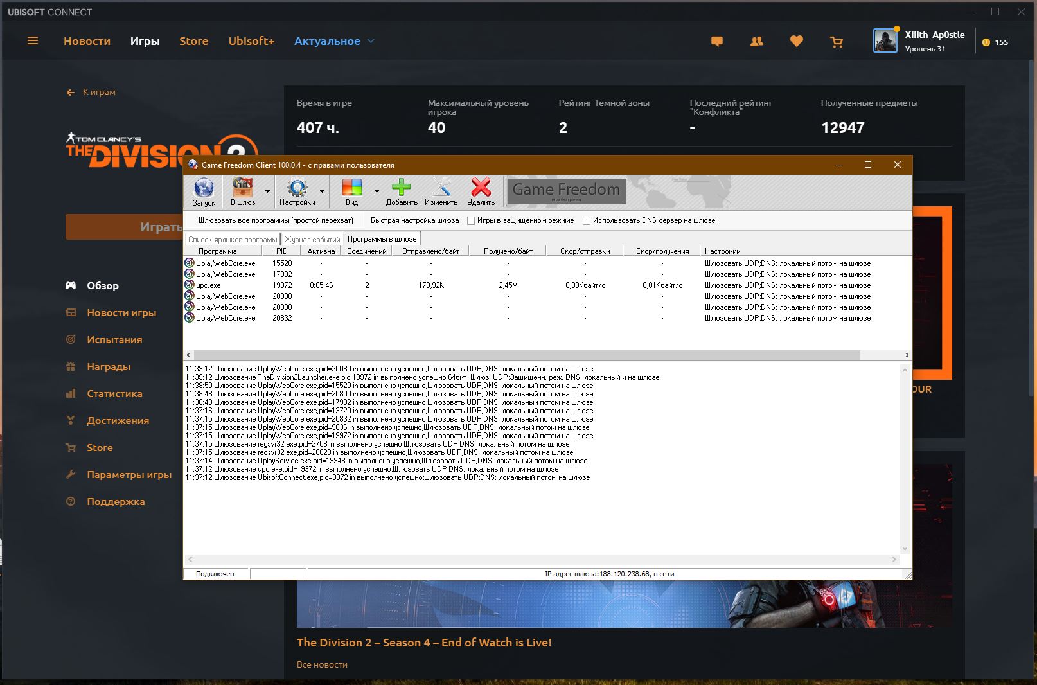Open the Ubisoft Connect shopping cart
The image size is (1037, 685).
pyautogui.click(x=836, y=42)
